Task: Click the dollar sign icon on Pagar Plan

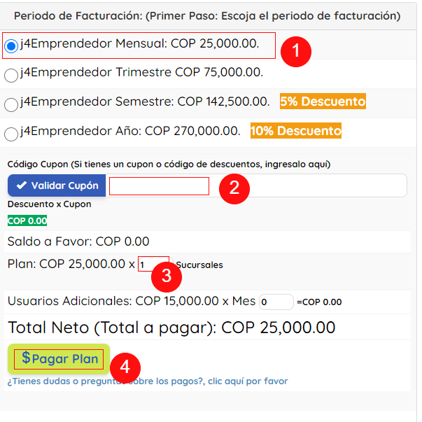Action: (26, 358)
